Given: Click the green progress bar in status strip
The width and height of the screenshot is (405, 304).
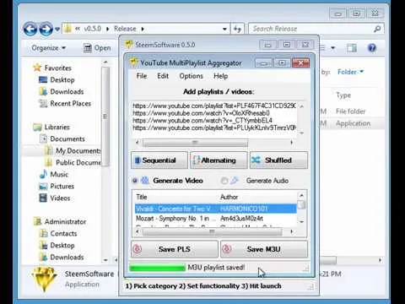Looking at the screenshot, I should [x=157, y=268].
